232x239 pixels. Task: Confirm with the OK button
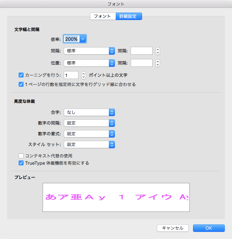coord(208,228)
